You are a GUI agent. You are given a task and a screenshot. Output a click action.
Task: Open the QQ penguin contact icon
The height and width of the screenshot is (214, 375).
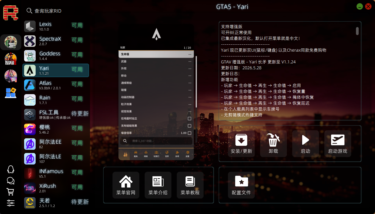click(10, 169)
